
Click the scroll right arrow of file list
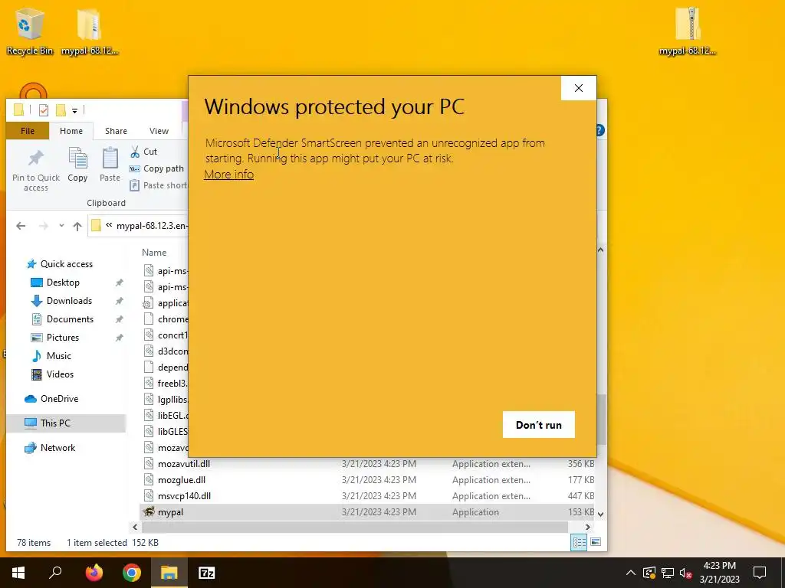588,527
